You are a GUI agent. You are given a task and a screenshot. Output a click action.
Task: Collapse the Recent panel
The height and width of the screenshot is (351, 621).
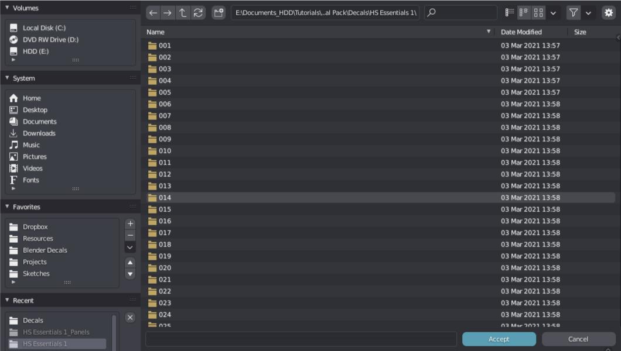point(7,300)
